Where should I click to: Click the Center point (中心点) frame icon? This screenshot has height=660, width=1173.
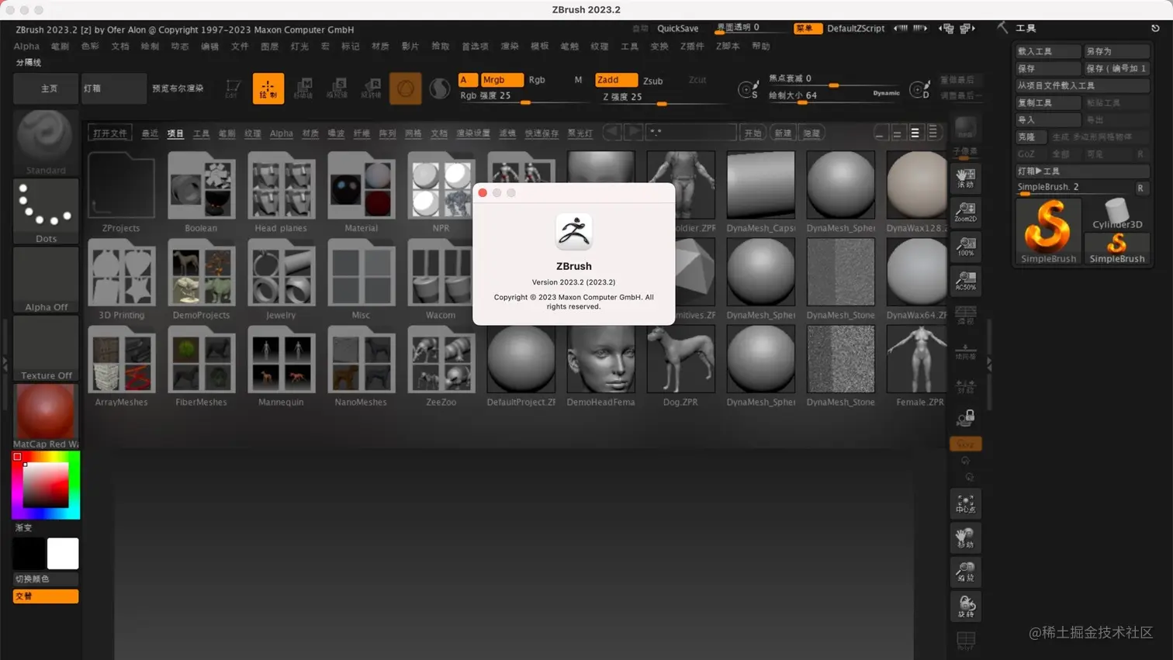[x=966, y=504]
